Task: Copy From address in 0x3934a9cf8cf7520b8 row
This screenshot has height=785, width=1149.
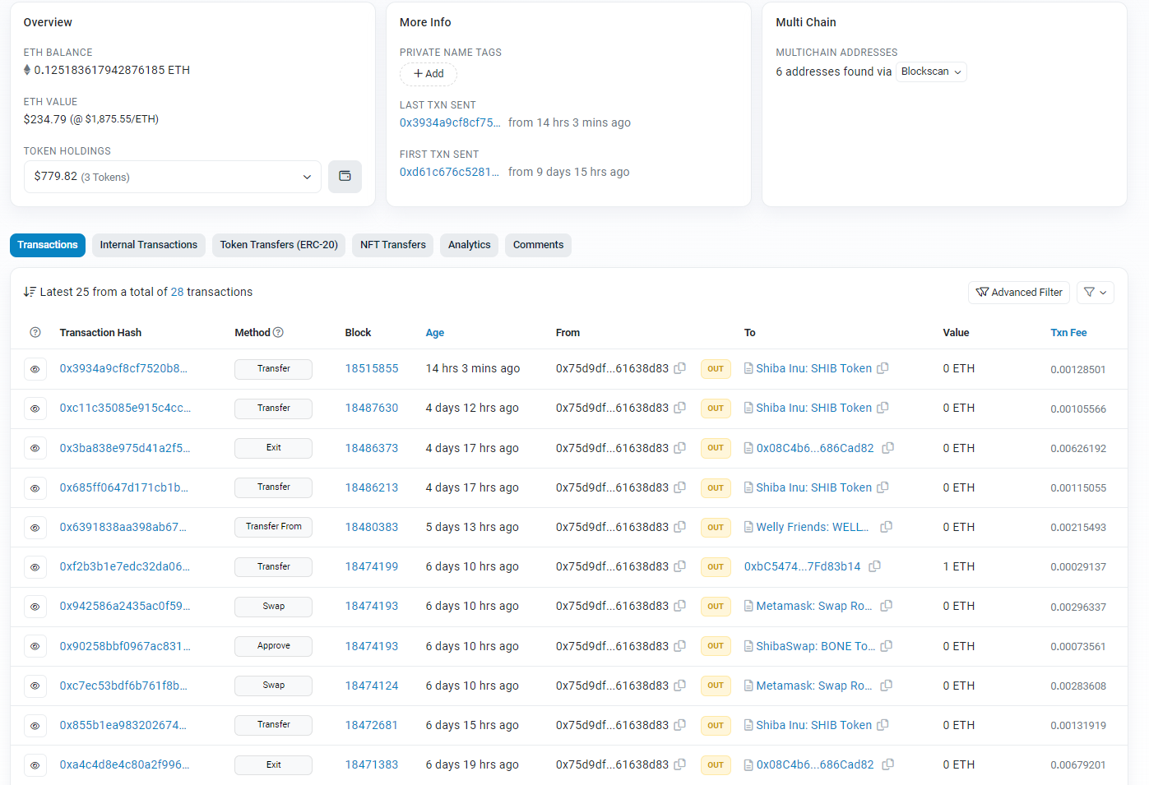Action: [679, 368]
